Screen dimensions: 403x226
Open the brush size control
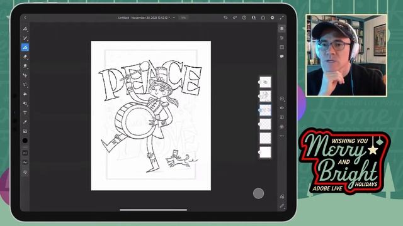coord(25,153)
